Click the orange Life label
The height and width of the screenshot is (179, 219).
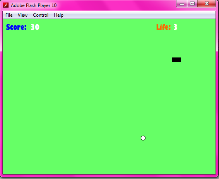tap(164, 27)
